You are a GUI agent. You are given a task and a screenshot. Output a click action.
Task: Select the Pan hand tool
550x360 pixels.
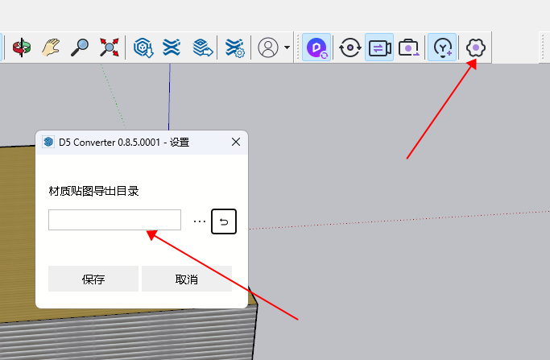click(x=51, y=48)
